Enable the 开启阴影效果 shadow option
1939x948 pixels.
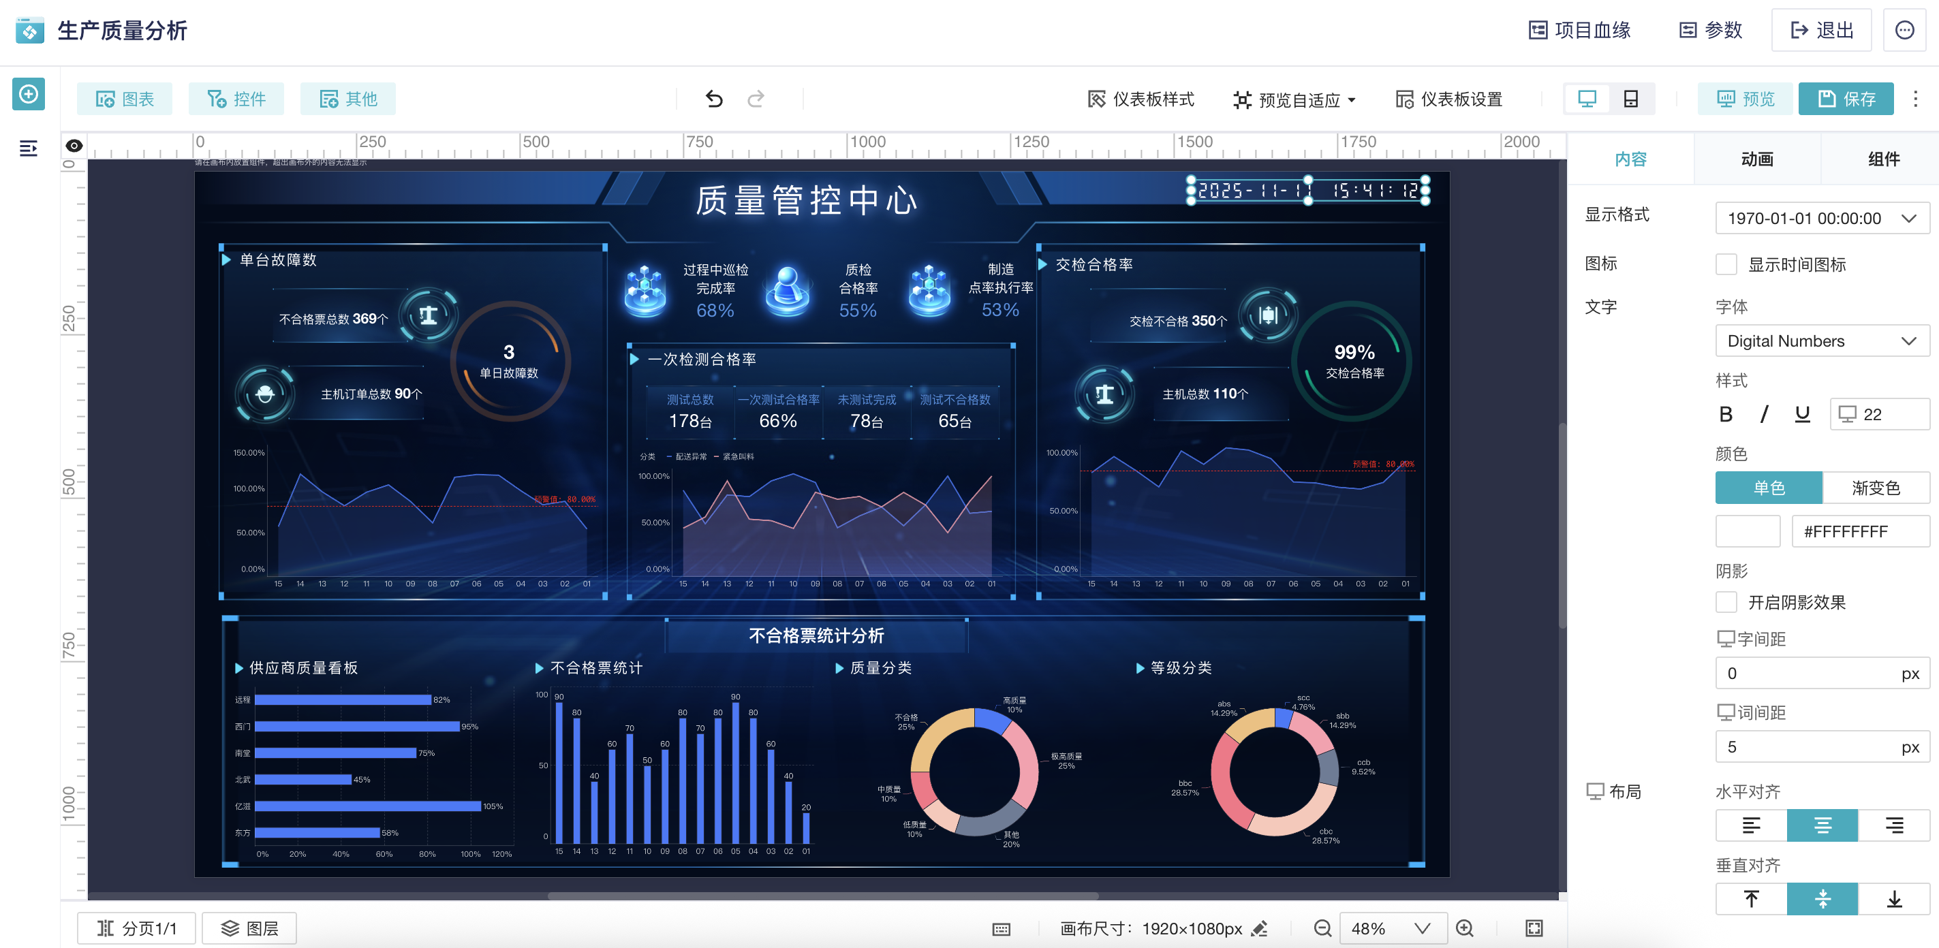click(1728, 602)
